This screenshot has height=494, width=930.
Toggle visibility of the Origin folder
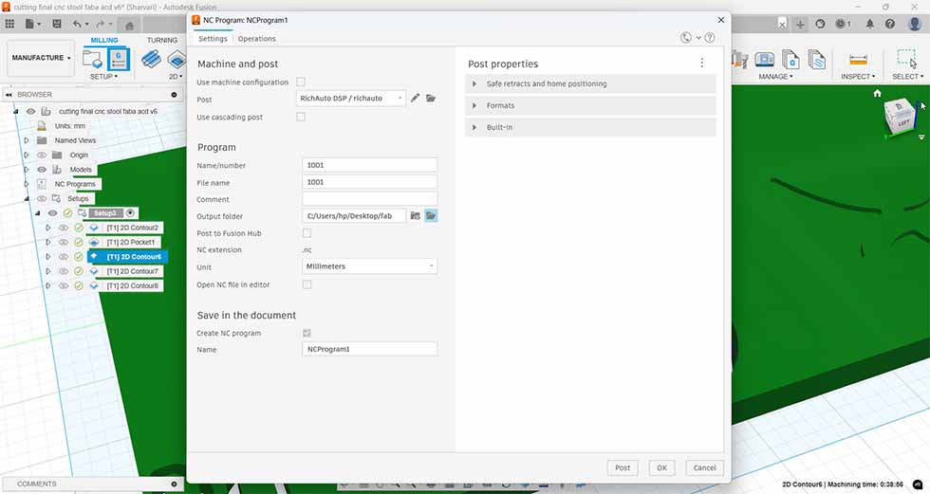point(42,155)
